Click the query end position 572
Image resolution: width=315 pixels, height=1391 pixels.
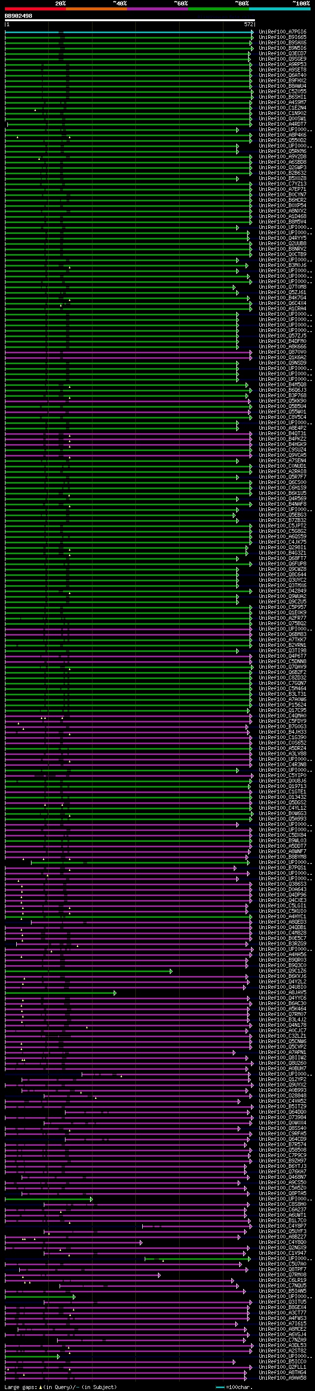[x=249, y=24]
